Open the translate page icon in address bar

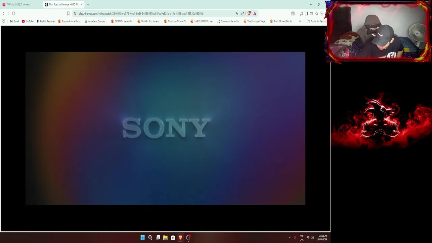coord(237,13)
